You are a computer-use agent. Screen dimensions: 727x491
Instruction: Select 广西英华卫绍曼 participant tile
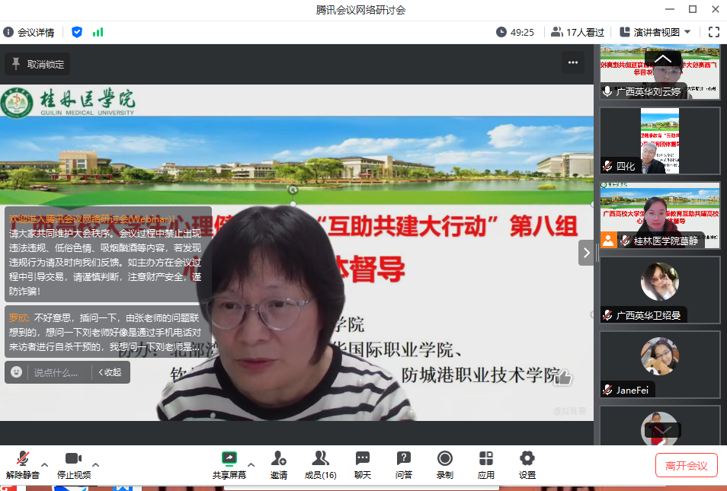point(660,290)
